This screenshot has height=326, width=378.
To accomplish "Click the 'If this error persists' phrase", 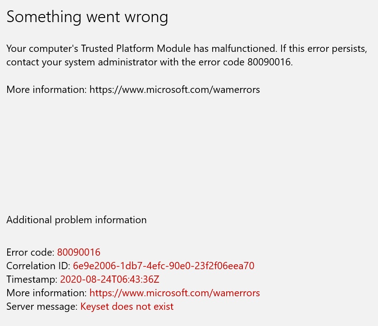I will click(323, 49).
